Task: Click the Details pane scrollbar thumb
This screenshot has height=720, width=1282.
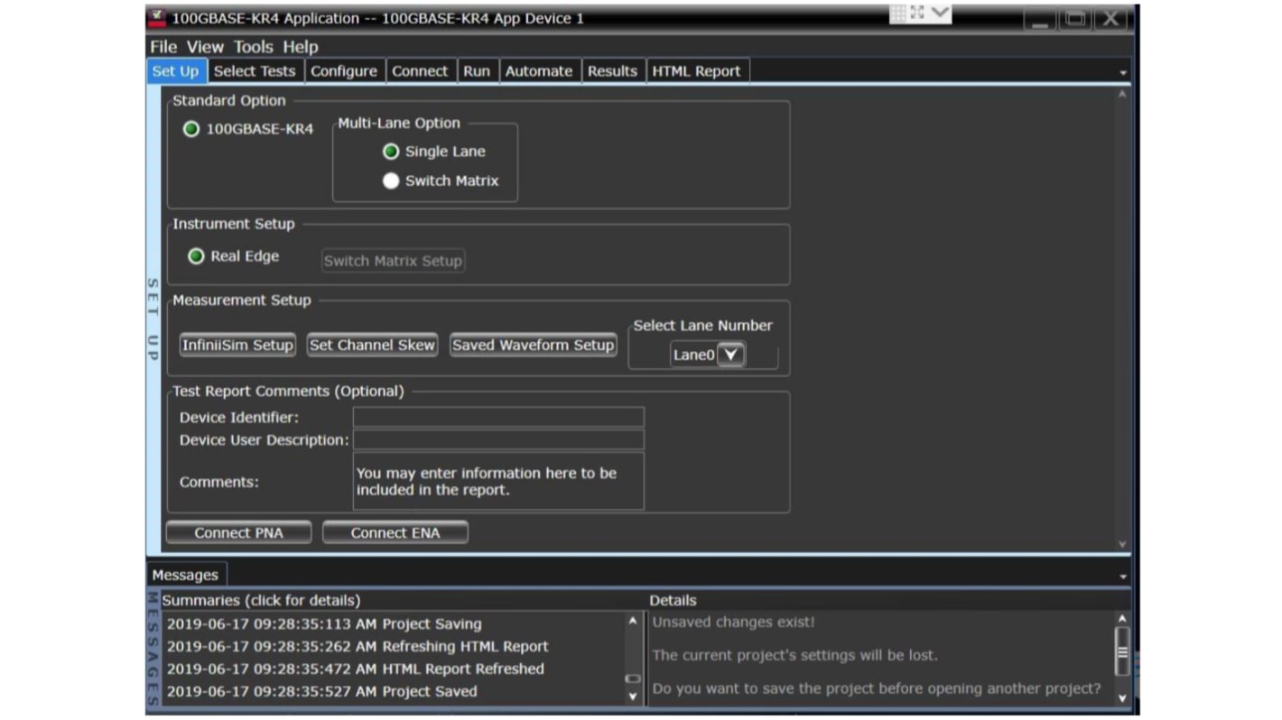Action: [x=1122, y=652]
